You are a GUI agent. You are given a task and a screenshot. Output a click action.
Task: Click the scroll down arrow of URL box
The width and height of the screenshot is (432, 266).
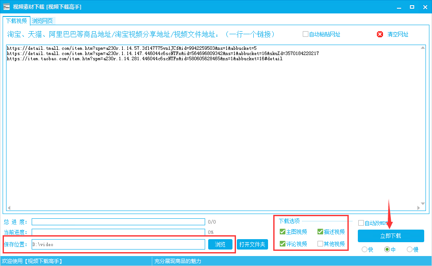(x=423, y=204)
